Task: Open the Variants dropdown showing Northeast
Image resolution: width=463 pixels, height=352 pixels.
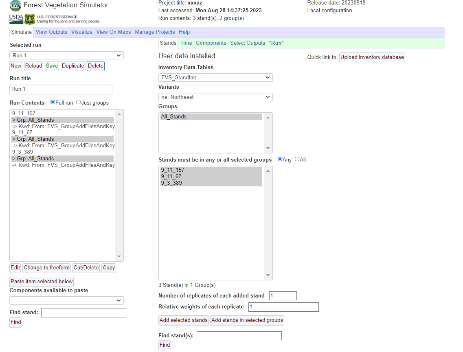Action: [215, 97]
